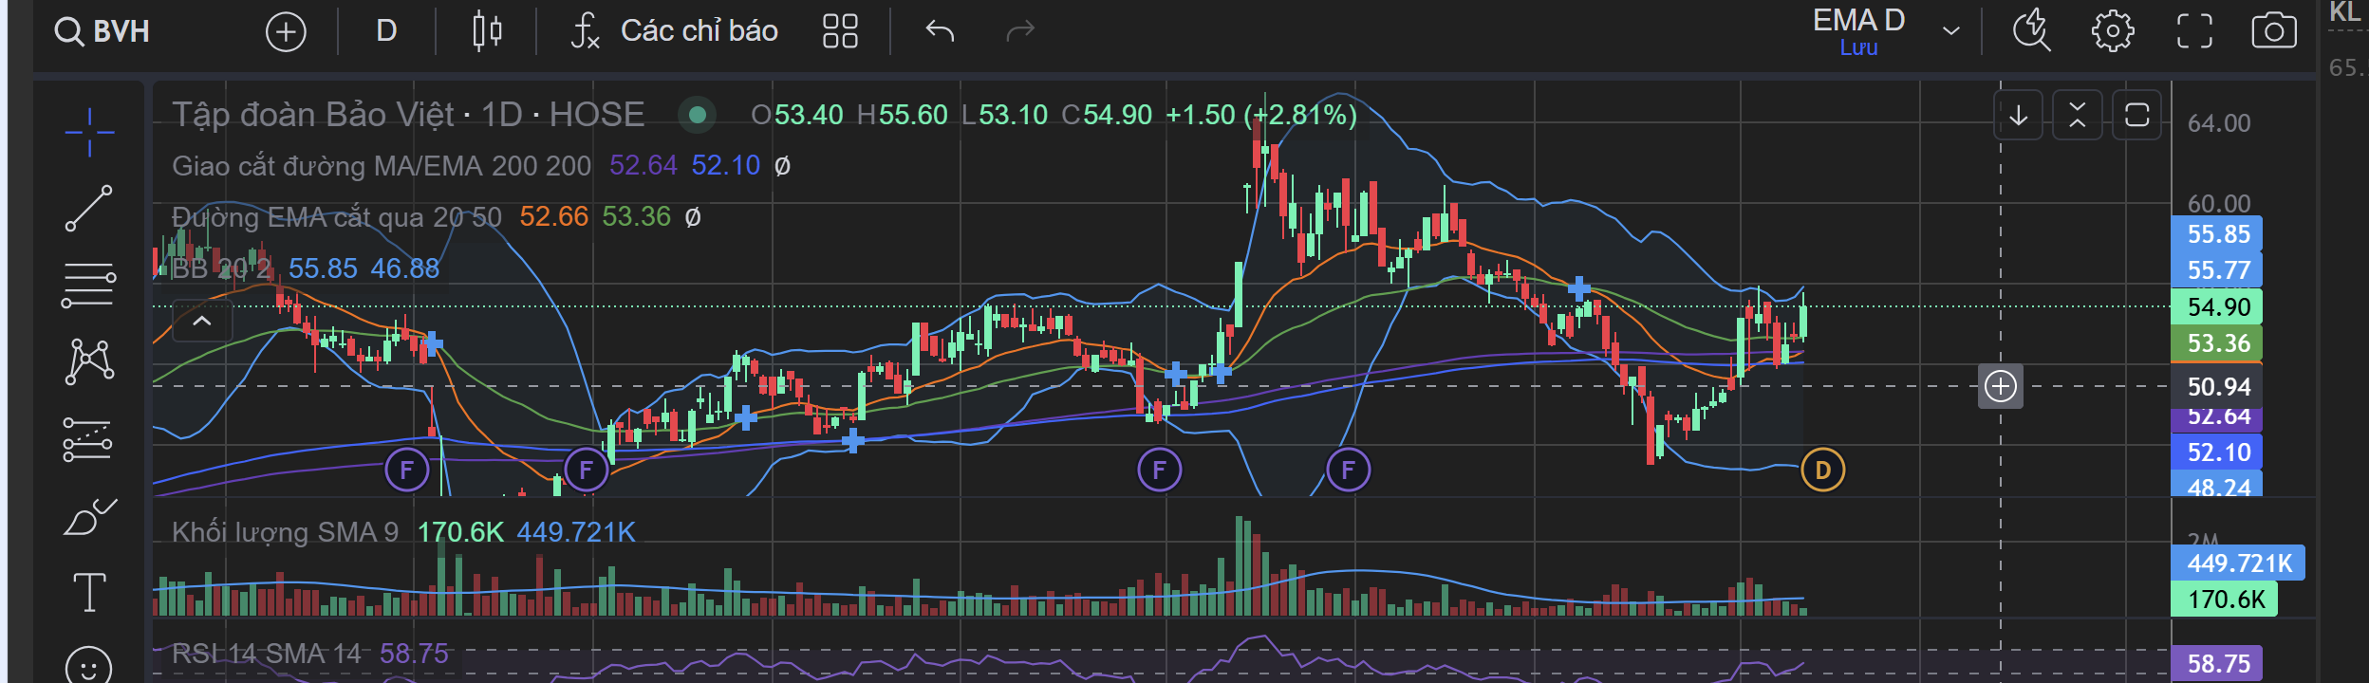Click the second F event marker
Viewport: 2369px width, 683px height.
(587, 470)
